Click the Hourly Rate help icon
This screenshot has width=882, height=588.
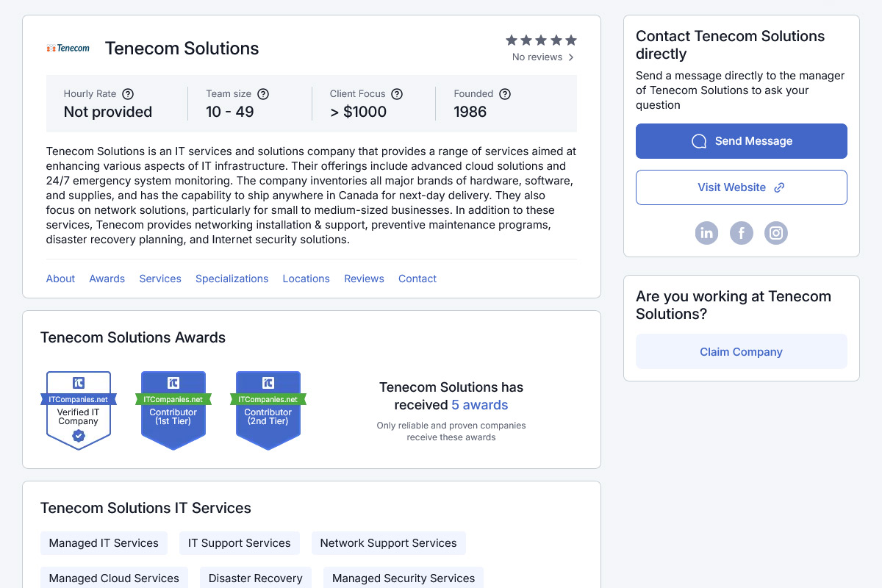coord(128,94)
